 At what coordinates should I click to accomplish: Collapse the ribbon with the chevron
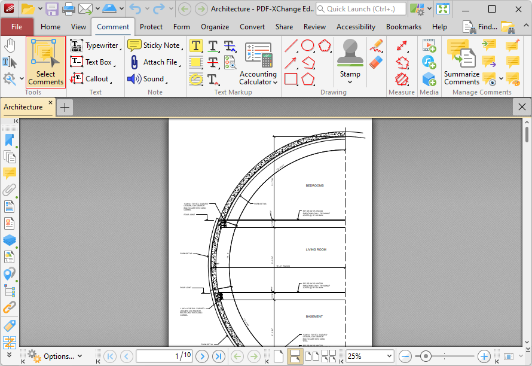point(525,26)
